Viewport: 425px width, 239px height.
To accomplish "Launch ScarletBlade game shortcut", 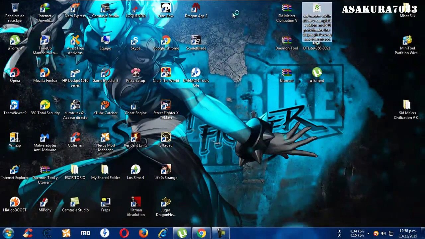I will [x=196, y=43].
